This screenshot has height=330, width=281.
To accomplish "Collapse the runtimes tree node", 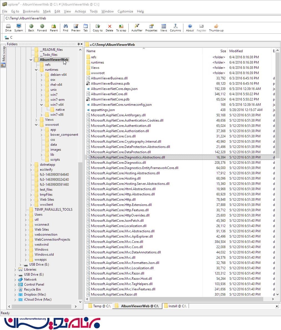I will [x=36, y=70].
